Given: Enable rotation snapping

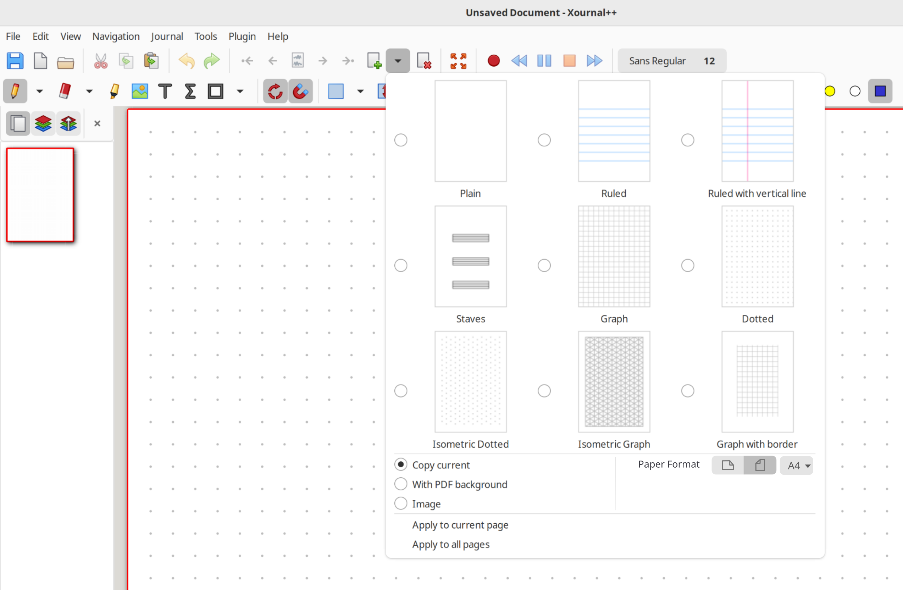Looking at the screenshot, I should point(275,91).
